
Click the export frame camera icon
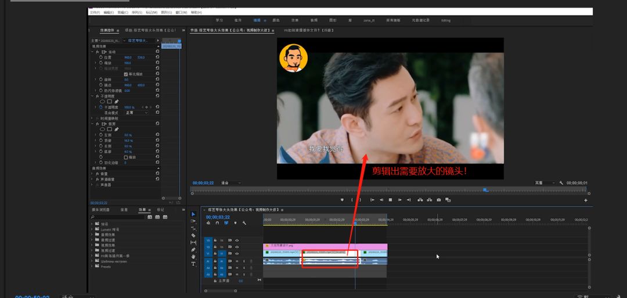[x=439, y=200]
